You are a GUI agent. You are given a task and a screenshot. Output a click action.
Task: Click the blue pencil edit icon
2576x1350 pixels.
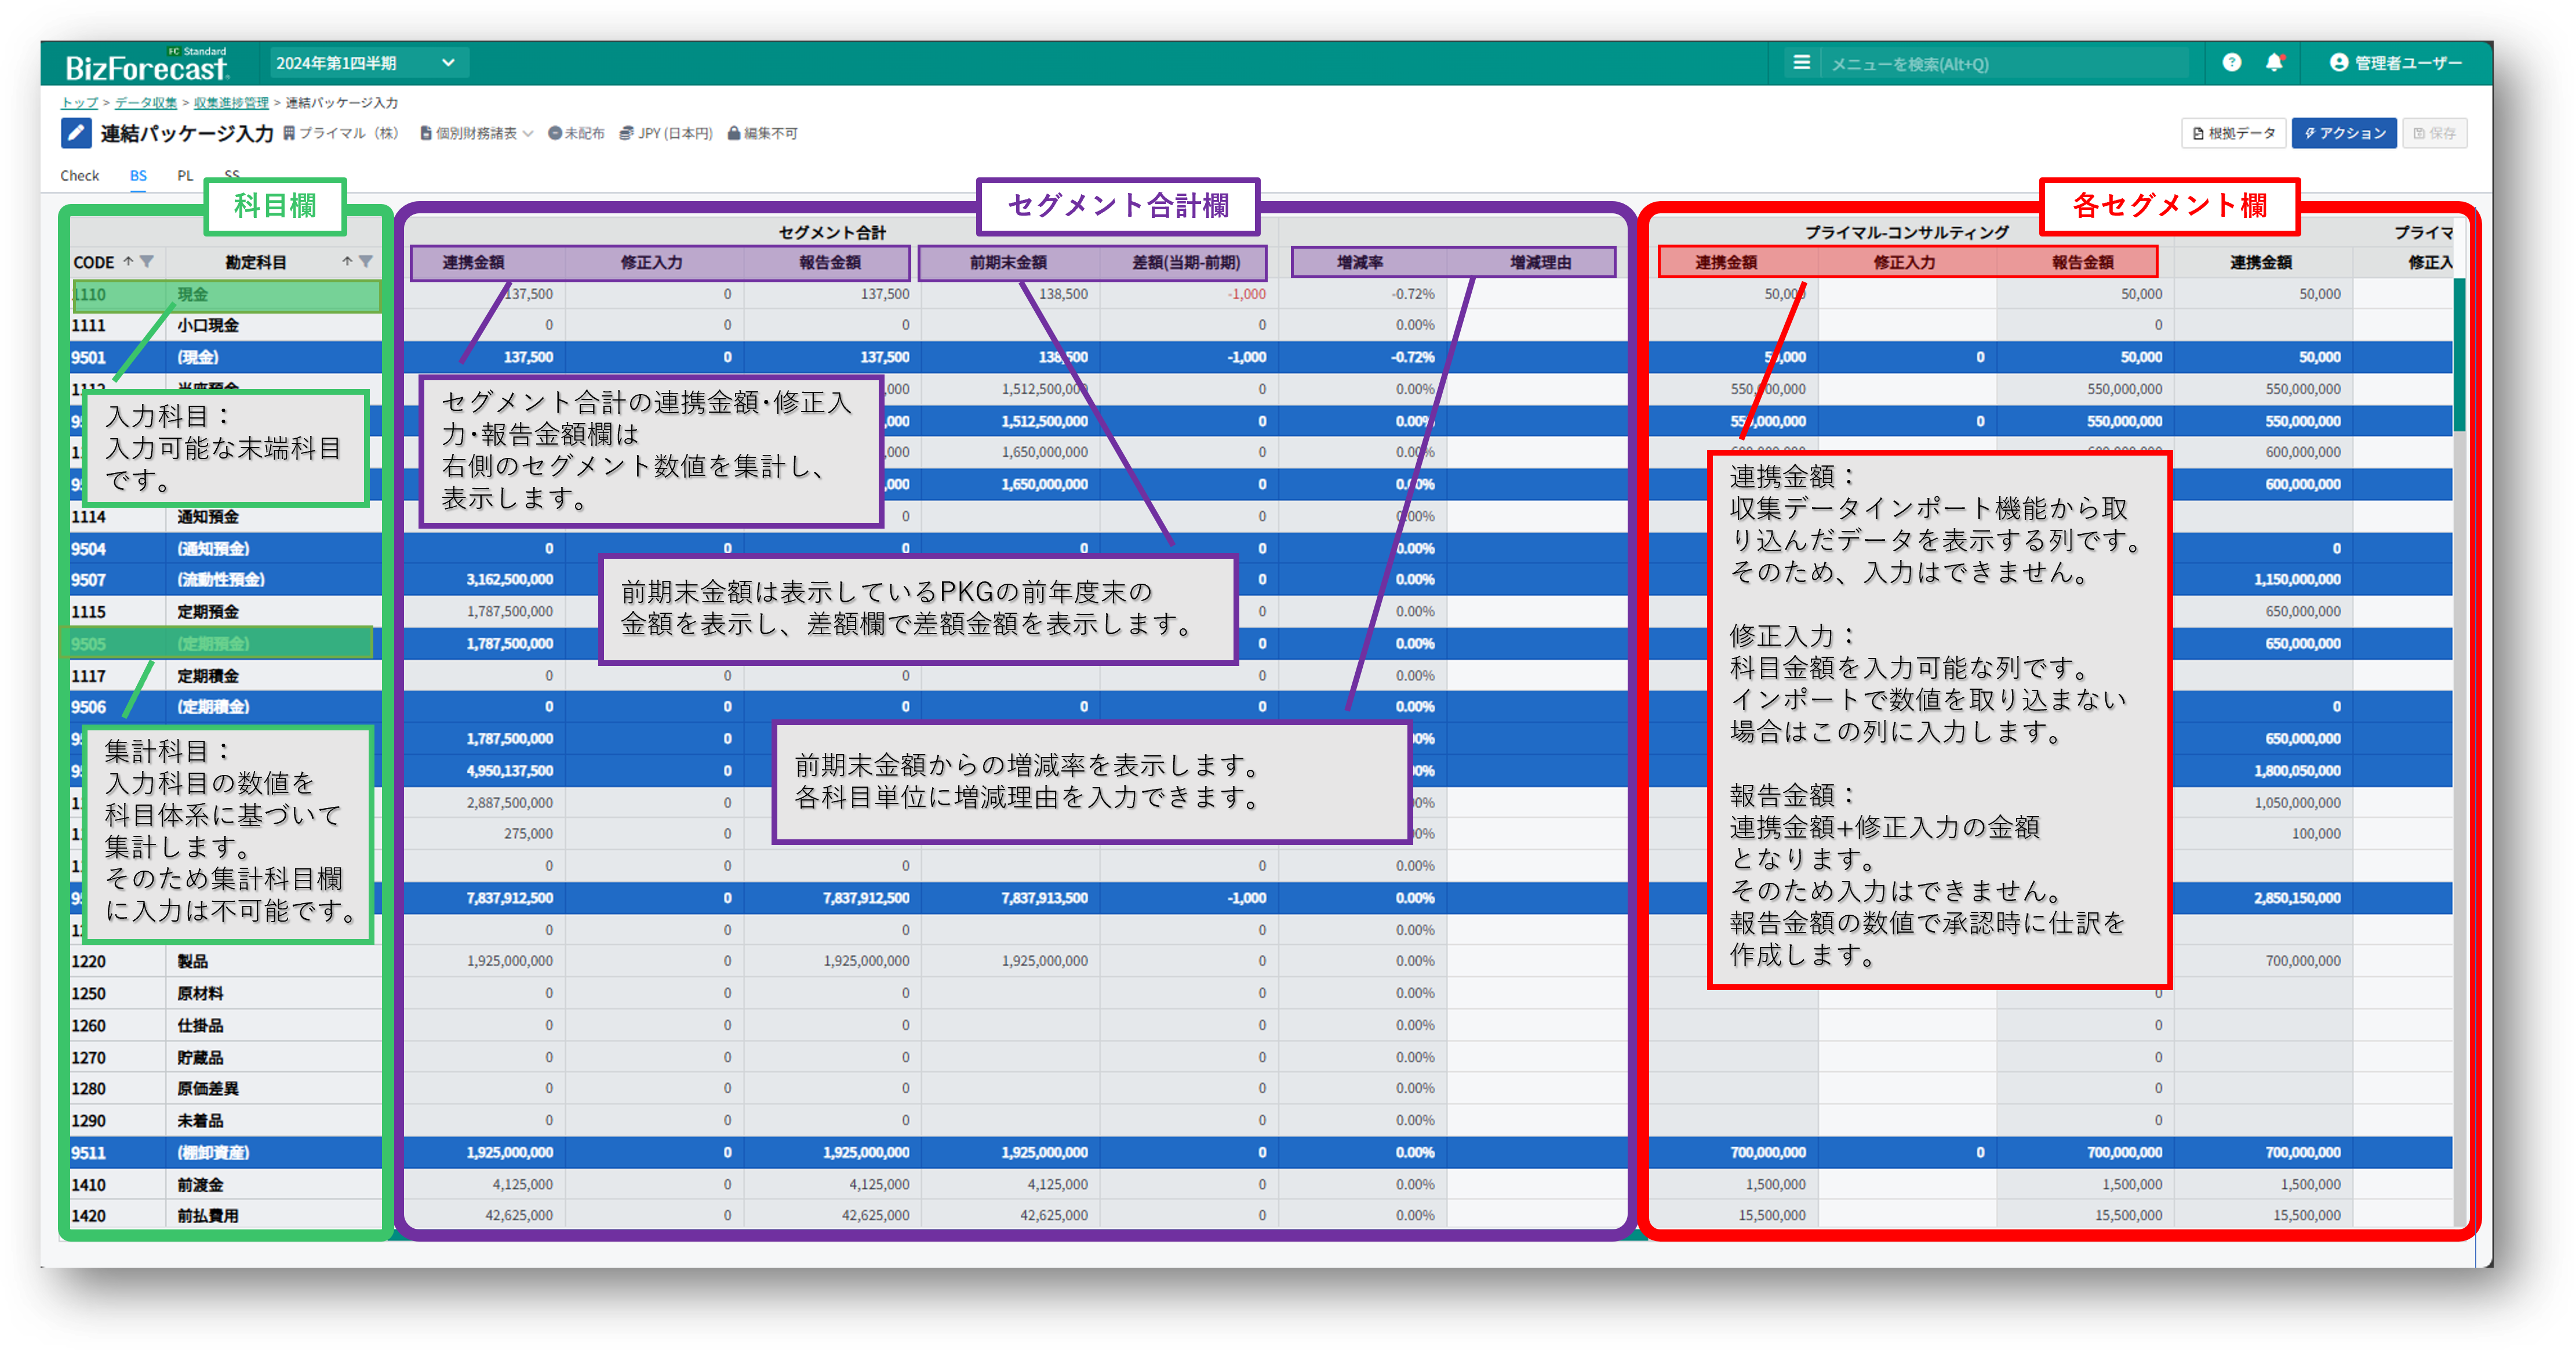tap(76, 133)
